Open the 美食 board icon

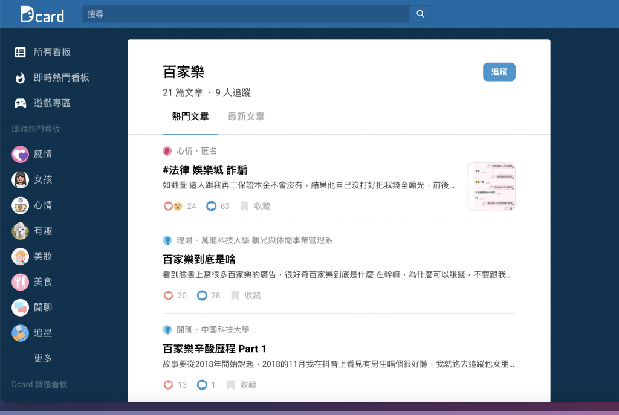[21, 282]
